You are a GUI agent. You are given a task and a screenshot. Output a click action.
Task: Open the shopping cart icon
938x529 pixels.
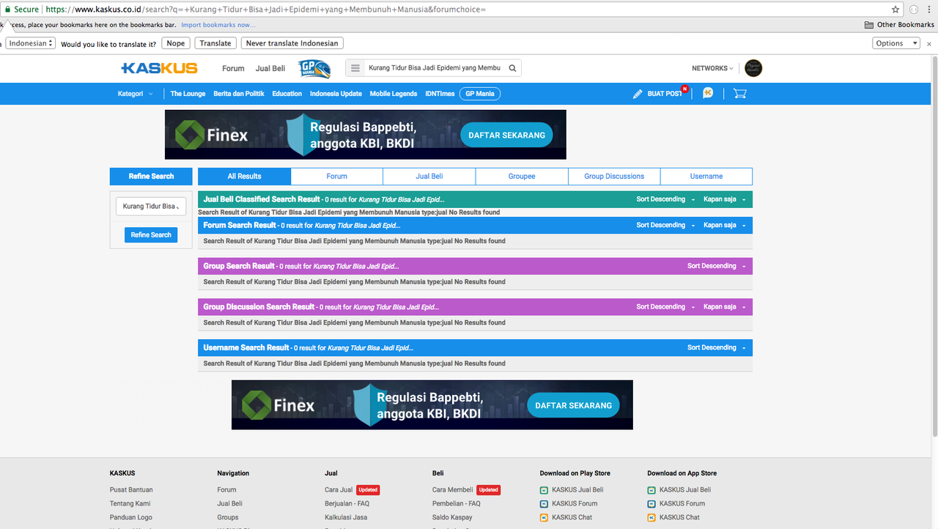coord(739,94)
